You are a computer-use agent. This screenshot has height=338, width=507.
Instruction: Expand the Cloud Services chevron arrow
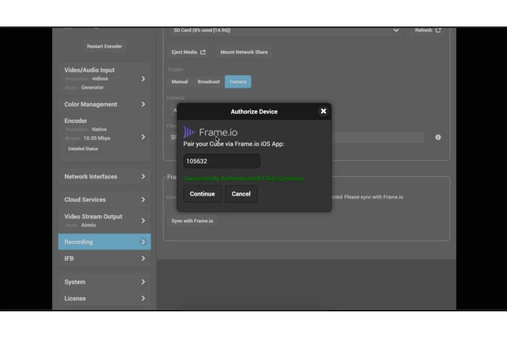coord(143,199)
